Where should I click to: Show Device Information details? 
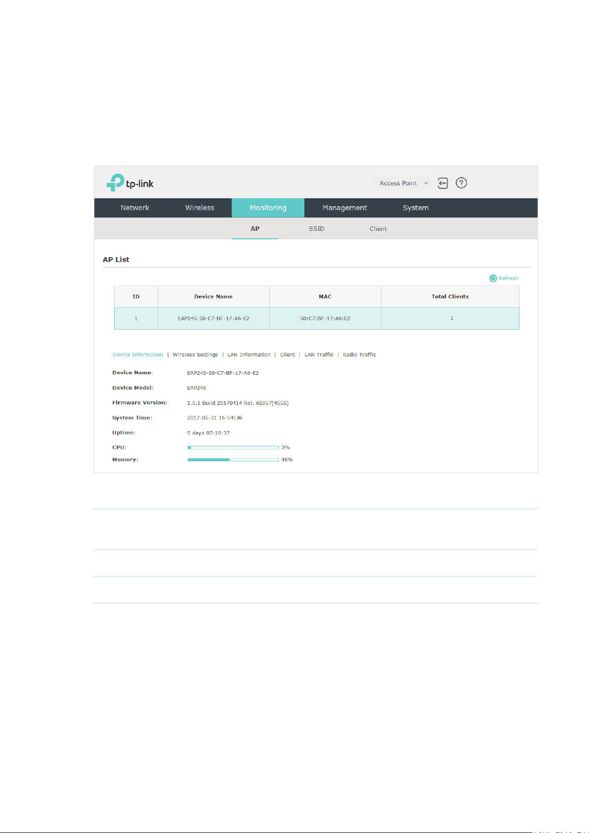(138, 354)
